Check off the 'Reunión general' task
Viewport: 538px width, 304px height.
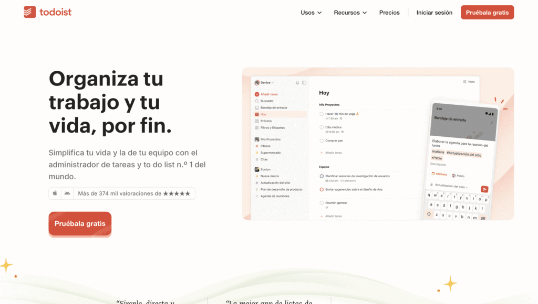(322, 203)
